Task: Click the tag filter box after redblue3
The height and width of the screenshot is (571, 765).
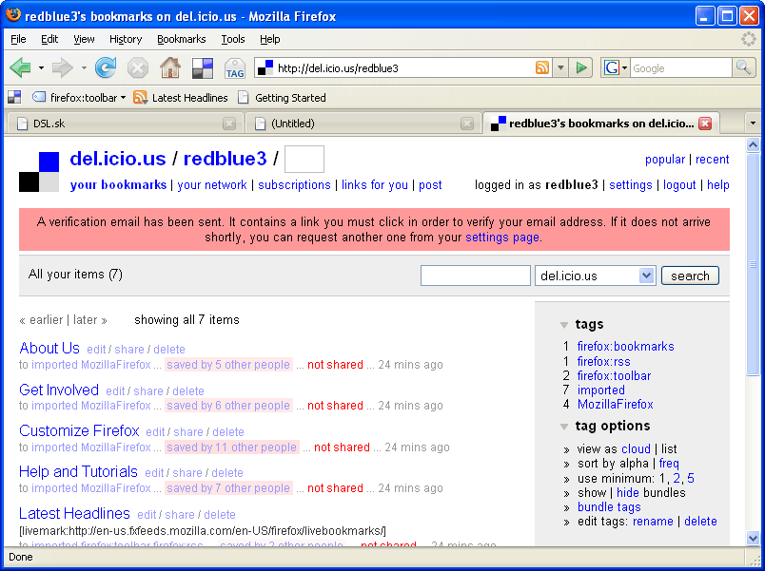Action: tap(304, 159)
